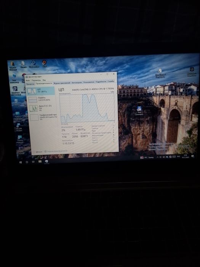Click the resource monitor icon
This screenshot has height=267, width=200.
click(45, 151)
